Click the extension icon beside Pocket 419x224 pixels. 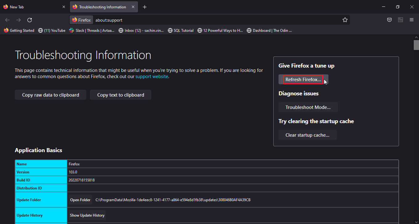click(401, 20)
